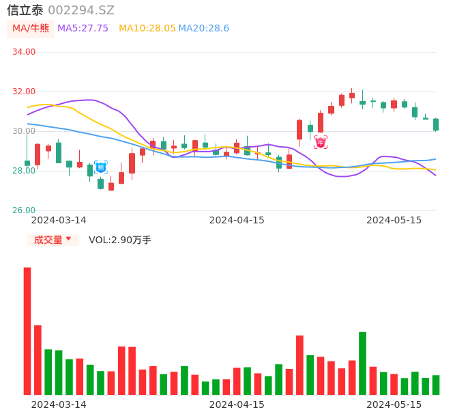Select the MA/牛熊 indicator button
468x414 pixels.
coord(30,29)
